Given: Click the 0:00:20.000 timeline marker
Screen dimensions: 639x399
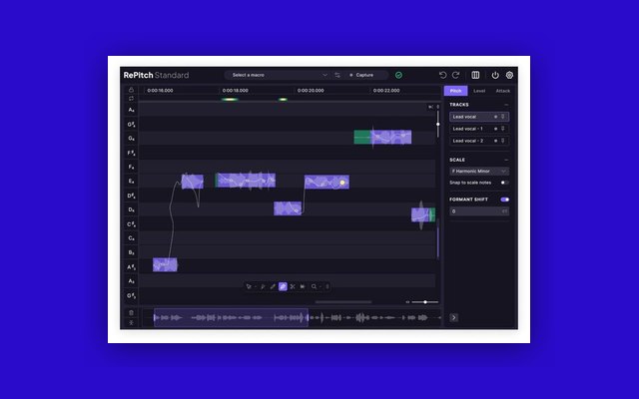Looking at the screenshot, I should click(311, 91).
